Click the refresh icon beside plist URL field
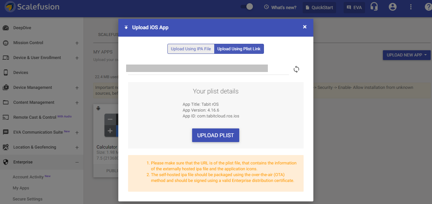The width and height of the screenshot is (432, 204). [296, 69]
